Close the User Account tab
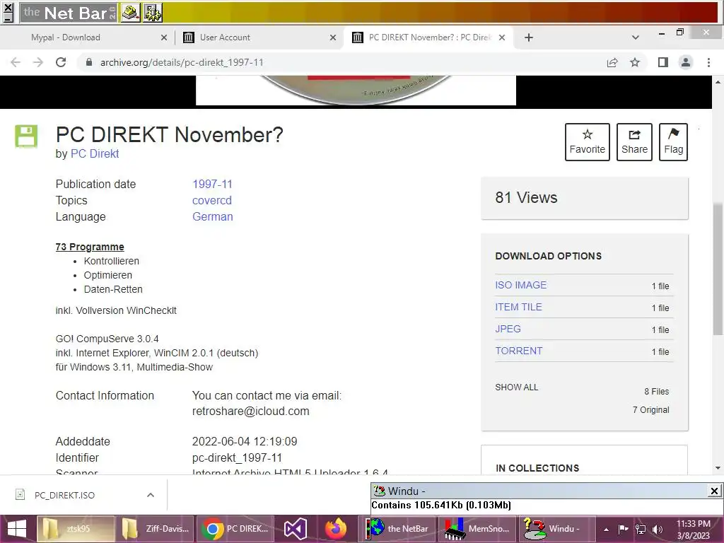Viewport: 724px width, 543px height. (333, 37)
